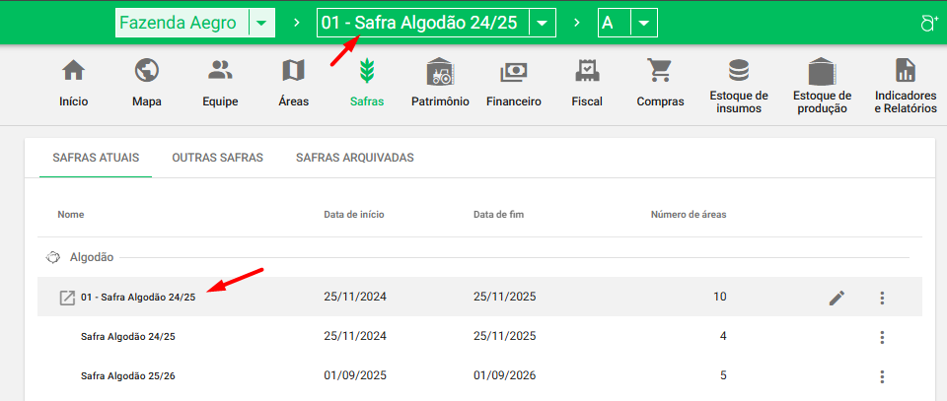Image resolution: width=947 pixels, height=401 pixels.
Task: Switch to Outras Safras tab
Action: (217, 158)
